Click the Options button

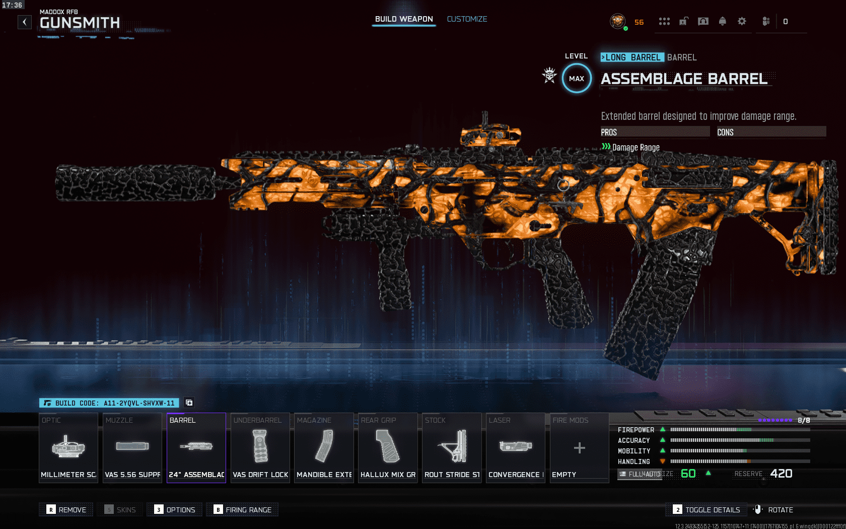[175, 510]
